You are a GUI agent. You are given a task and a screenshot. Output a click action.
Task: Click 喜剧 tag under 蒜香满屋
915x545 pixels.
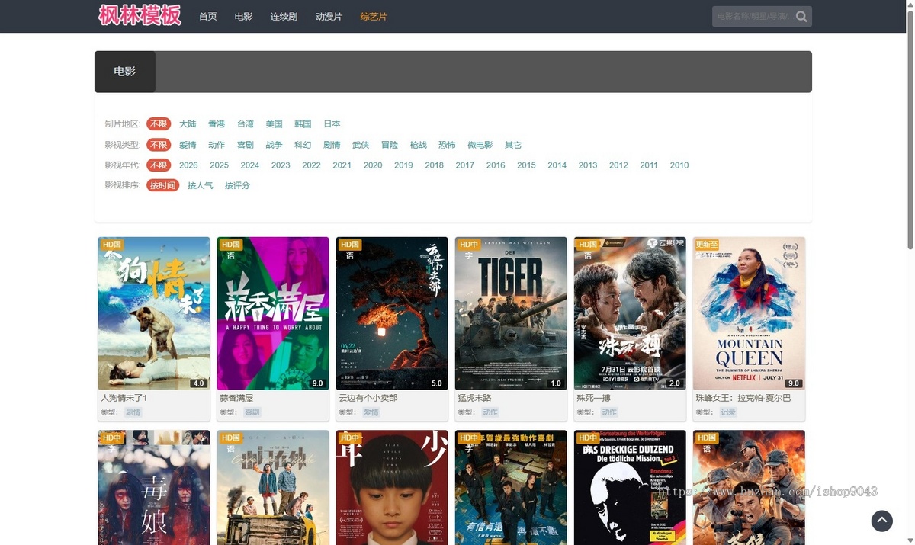tap(252, 412)
